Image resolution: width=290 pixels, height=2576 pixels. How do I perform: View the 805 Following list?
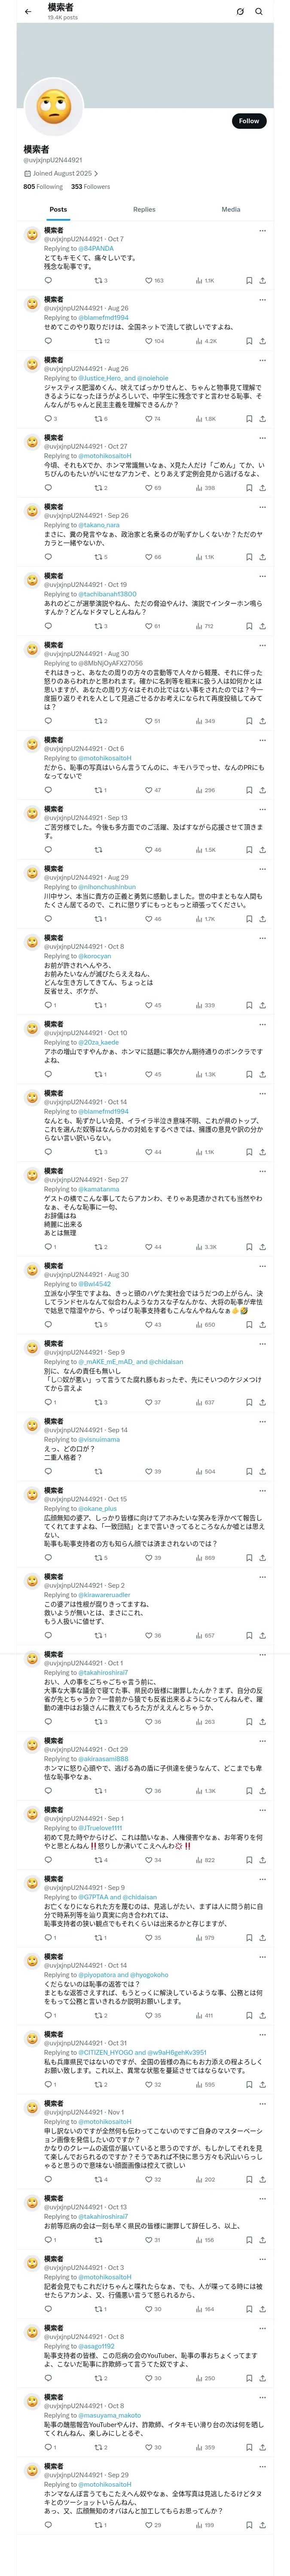click(43, 186)
